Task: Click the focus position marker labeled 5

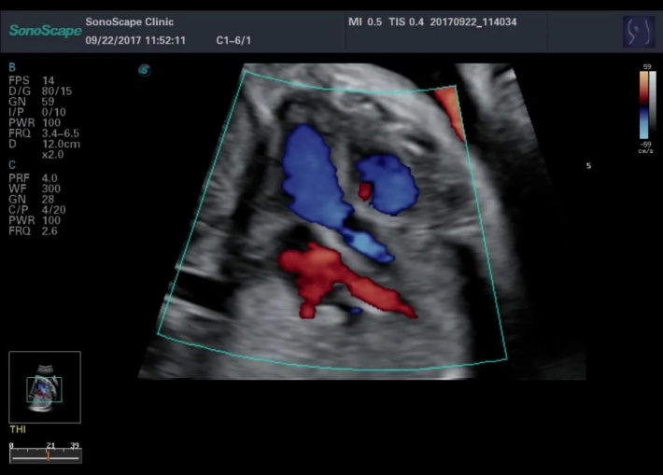Action: tap(588, 166)
